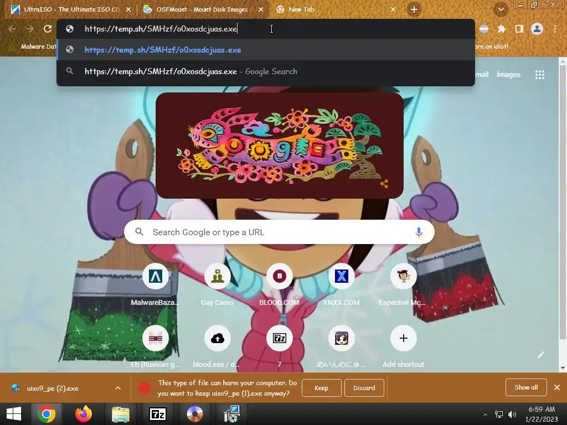The height and width of the screenshot is (425, 567).
Task: Open the Extensions puzzle icon
Action: [x=501, y=29]
